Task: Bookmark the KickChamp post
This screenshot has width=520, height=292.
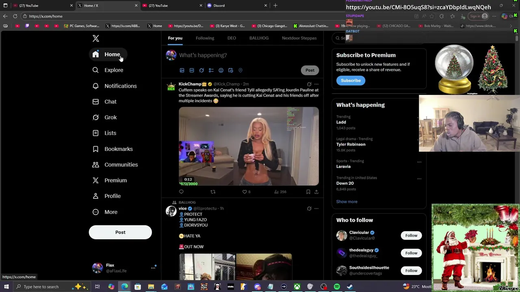Action: click(x=308, y=192)
